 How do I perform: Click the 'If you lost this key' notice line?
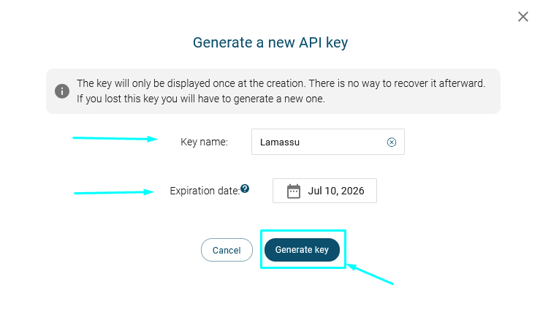[201, 99]
